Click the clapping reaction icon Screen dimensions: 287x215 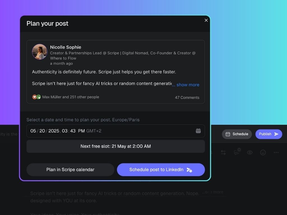38,97
